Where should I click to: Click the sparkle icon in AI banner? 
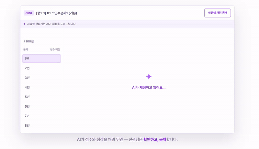[25, 24]
